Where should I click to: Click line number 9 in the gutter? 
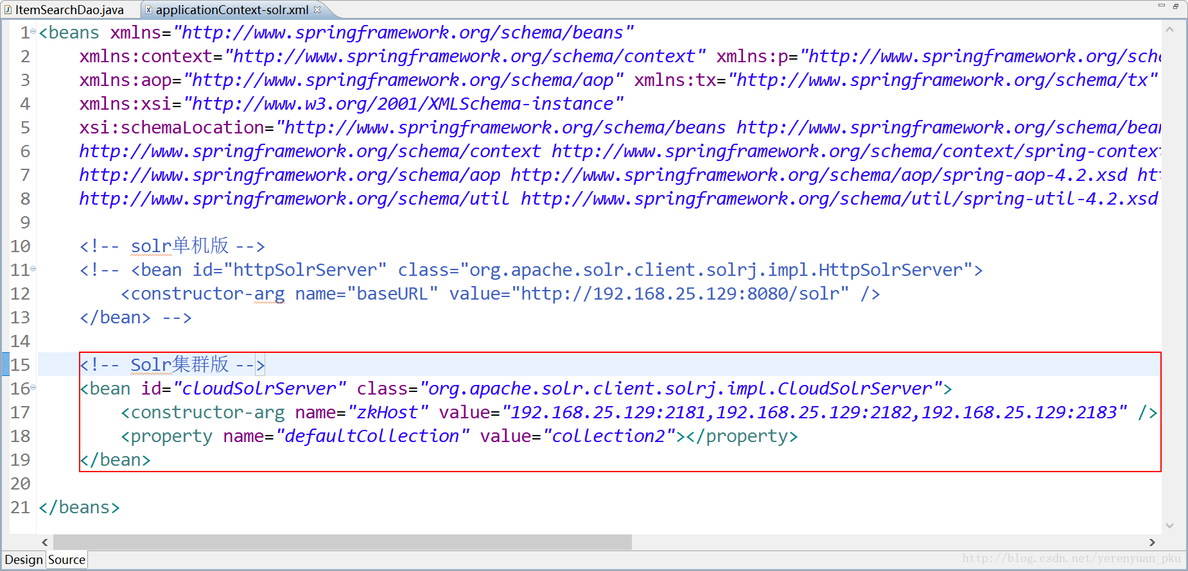pos(25,223)
